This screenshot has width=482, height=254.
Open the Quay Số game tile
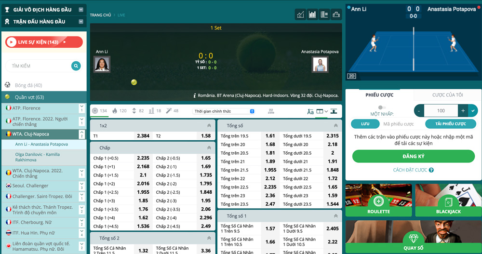[414, 237]
